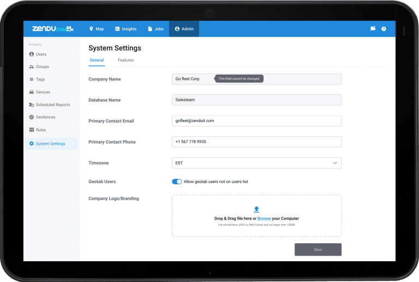Click the logo drop zone area

point(256,216)
